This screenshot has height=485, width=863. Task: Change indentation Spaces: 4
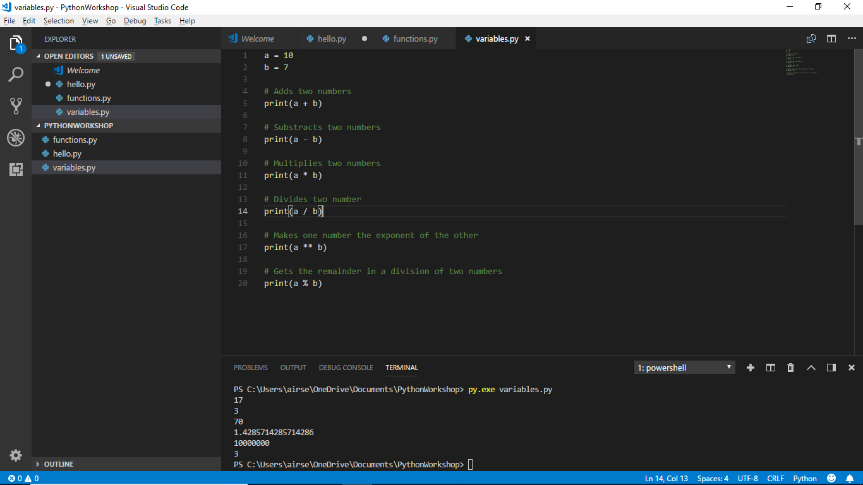tap(713, 479)
